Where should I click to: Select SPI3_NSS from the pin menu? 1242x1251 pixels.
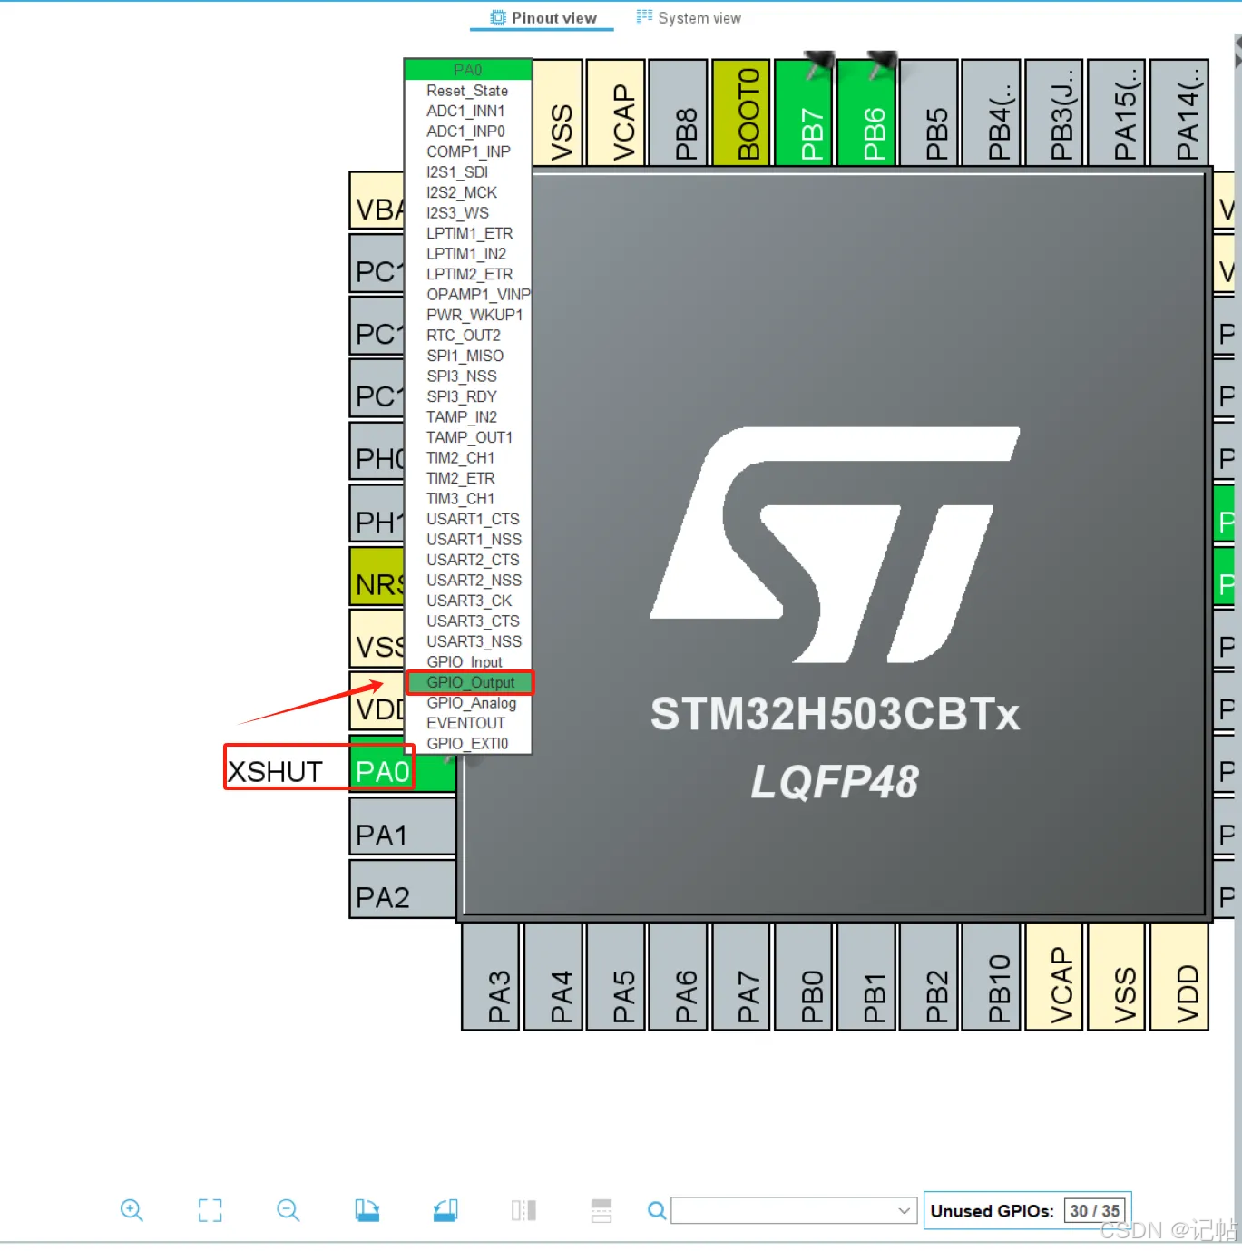(467, 376)
